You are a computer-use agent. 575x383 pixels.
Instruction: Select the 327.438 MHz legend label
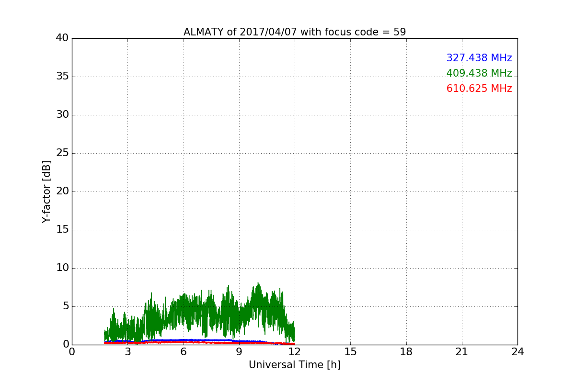point(479,58)
